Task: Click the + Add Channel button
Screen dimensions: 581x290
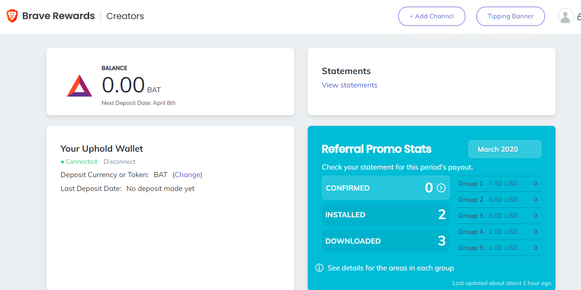Action: (431, 17)
